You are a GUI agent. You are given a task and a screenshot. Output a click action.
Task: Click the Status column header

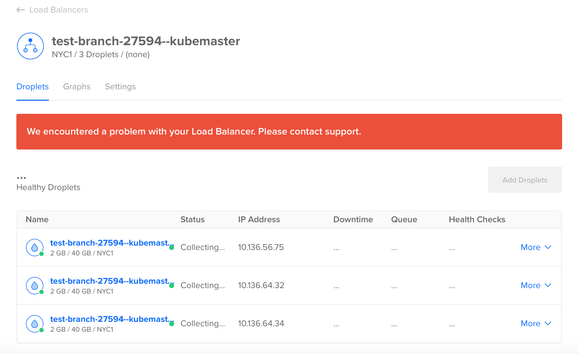[192, 219]
